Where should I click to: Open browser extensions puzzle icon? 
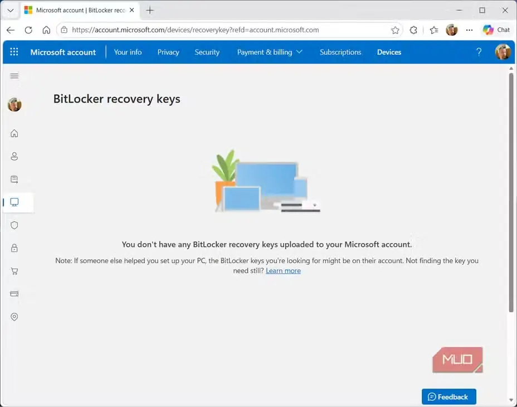(x=413, y=30)
